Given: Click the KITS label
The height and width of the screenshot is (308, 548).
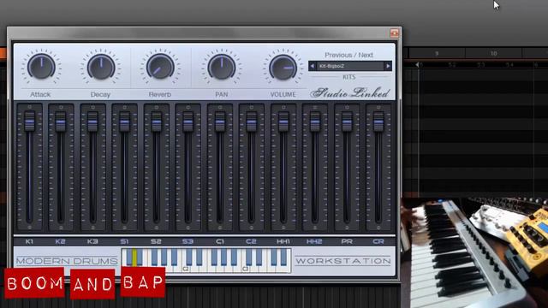Looking at the screenshot, I should pyautogui.click(x=348, y=77).
